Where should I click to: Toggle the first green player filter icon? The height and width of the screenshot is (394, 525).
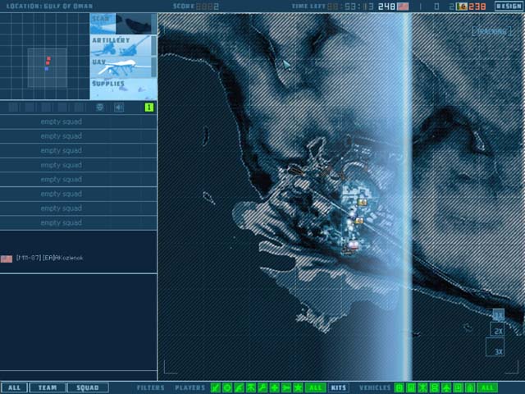(216, 387)
